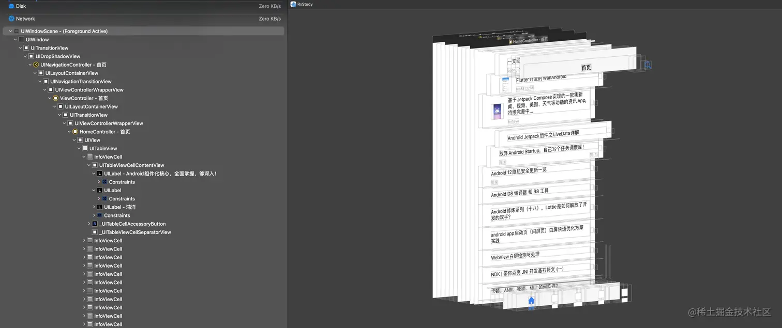
Task: Click the Disk gauge icon
Action: [x=11, y=6]
